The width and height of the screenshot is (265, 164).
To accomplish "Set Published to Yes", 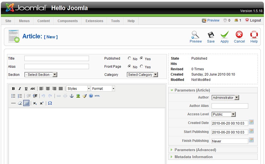I will point(142,58).
